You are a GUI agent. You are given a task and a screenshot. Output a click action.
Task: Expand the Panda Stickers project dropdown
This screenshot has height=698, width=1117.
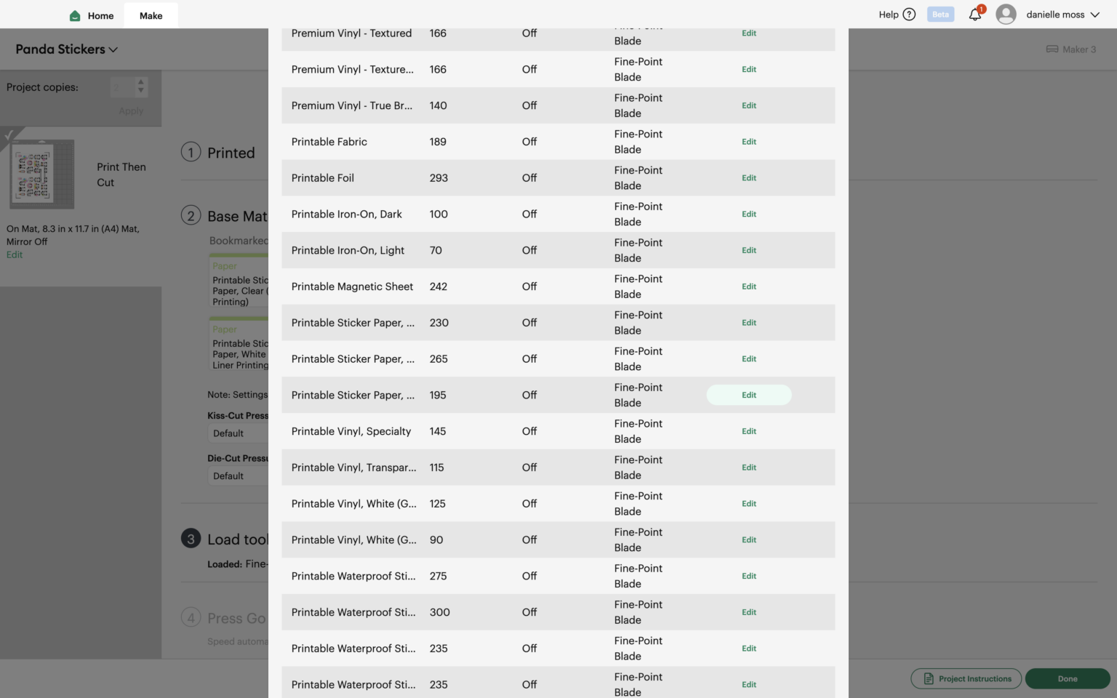click(113, 49)
